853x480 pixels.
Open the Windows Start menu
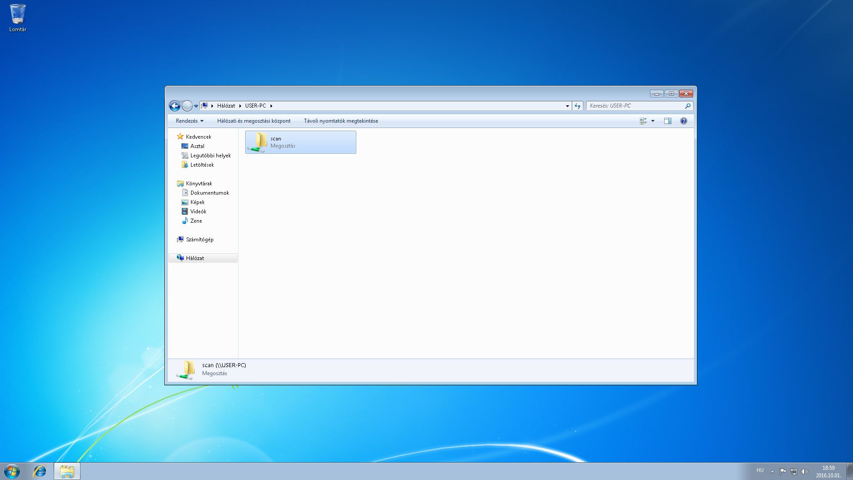coord(12,471)
